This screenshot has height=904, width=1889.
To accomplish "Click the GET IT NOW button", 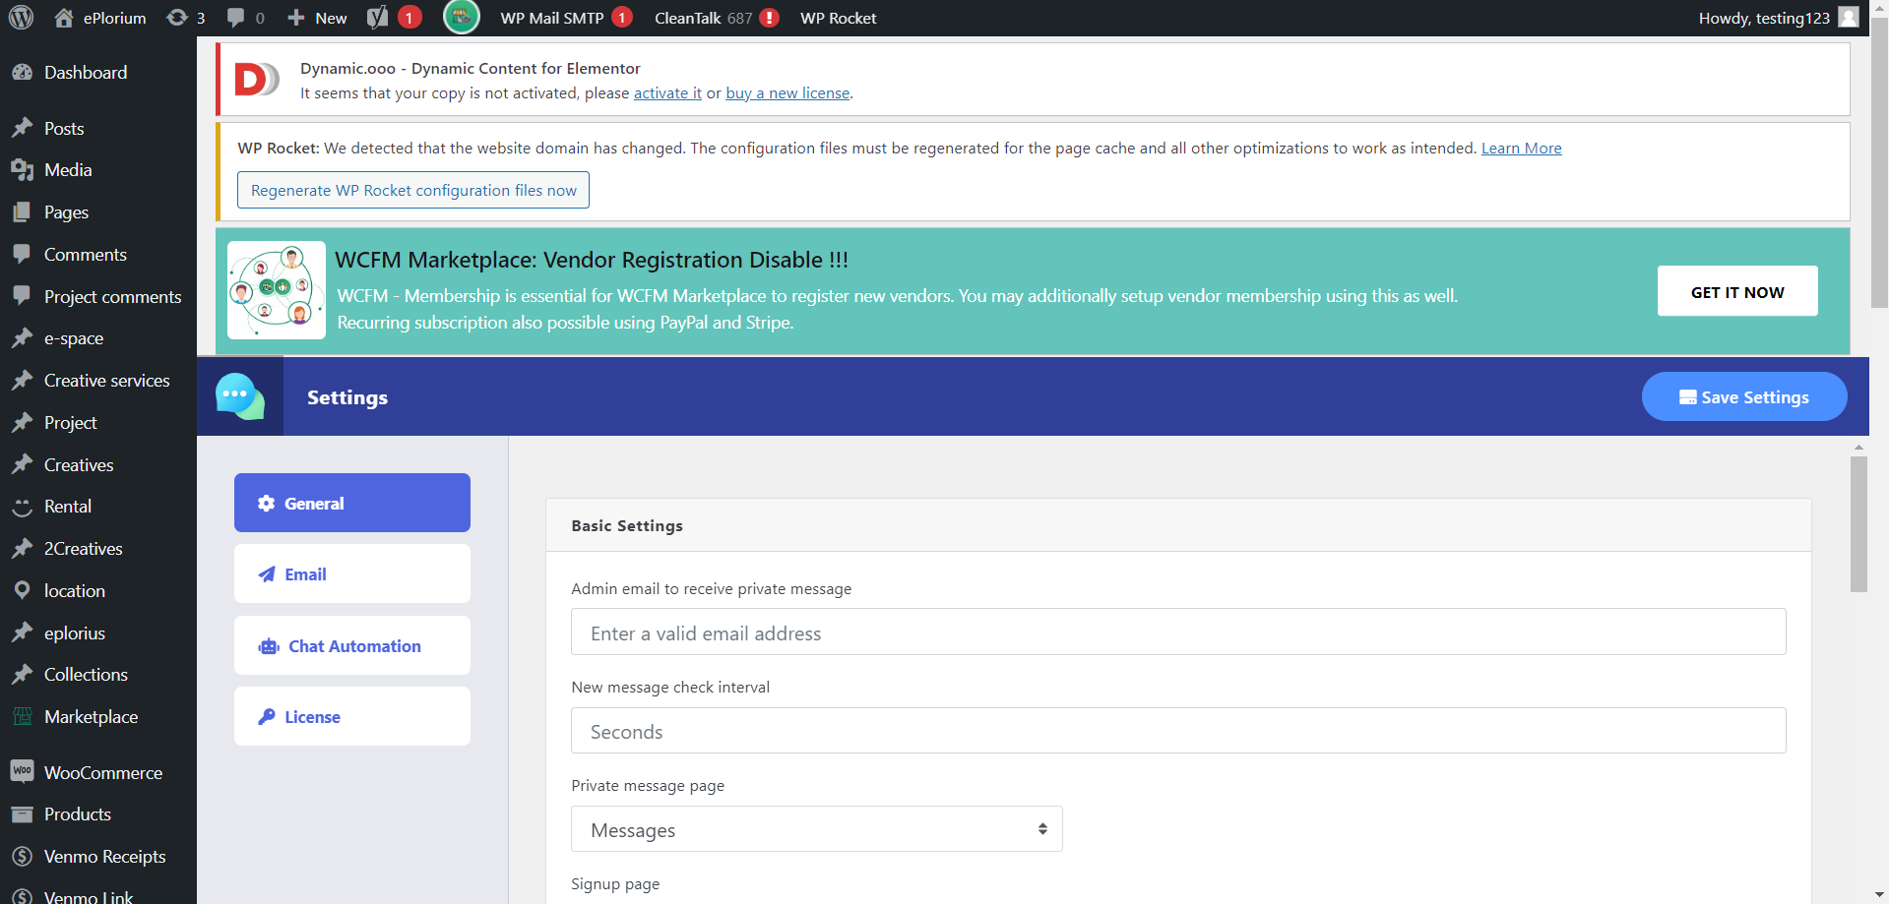I will tap(1737, 291).
